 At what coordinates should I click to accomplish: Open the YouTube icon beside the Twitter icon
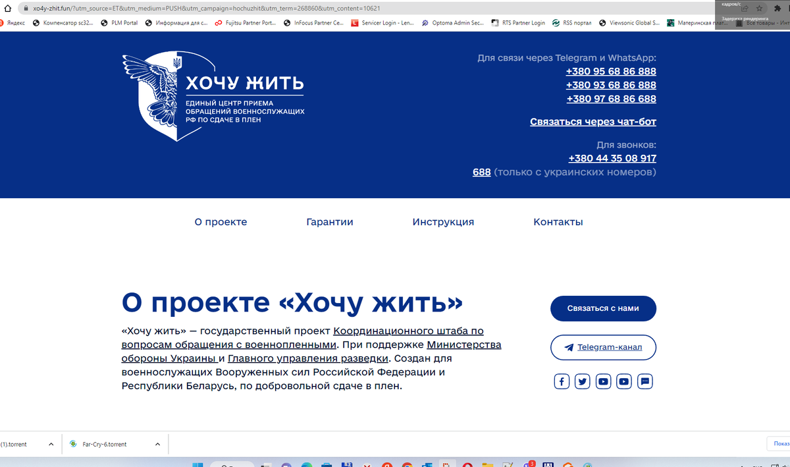click(603, 381)
